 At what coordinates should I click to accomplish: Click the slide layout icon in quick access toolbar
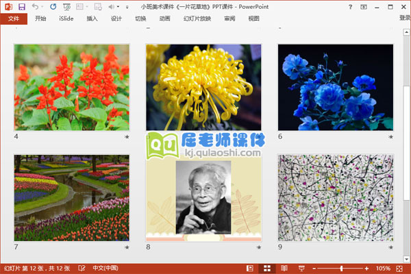tap(79, 7)
